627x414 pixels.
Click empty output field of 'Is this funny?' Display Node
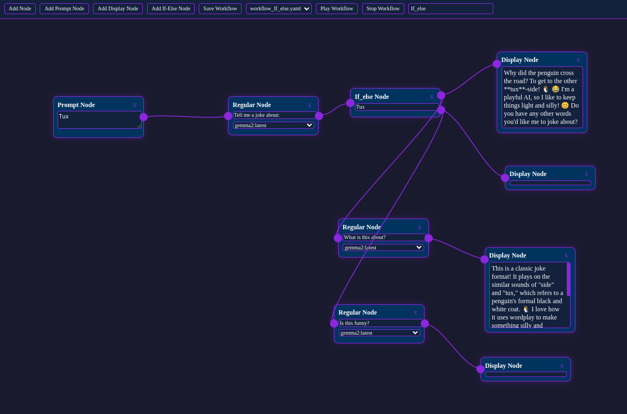pyautogui.click(x=526, y=374)
